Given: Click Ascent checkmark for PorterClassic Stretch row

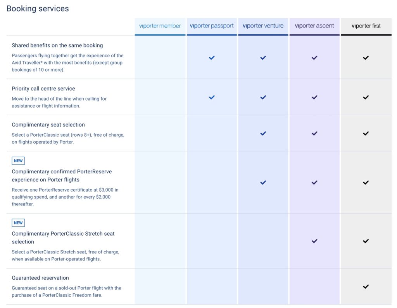Looking at the screenshot, I should click(314, 241).
